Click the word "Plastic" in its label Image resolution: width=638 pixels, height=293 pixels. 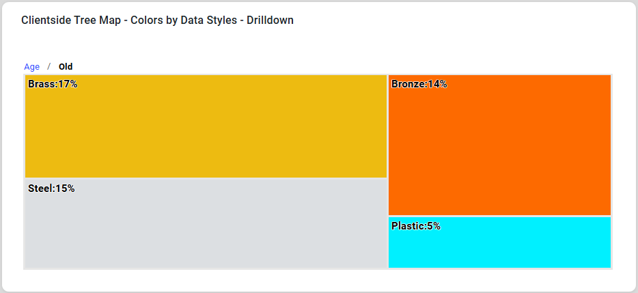pyautogui.click(x=408, y=226)
